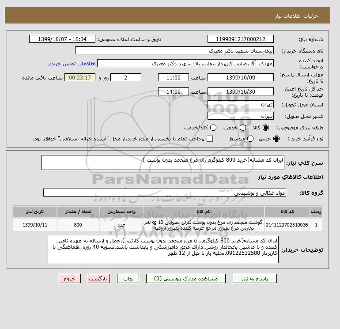This screenshot has height=329, width=340.
Task: Click the product name cell گوشت منجمد ران مرغ
Action: (204, 225)
